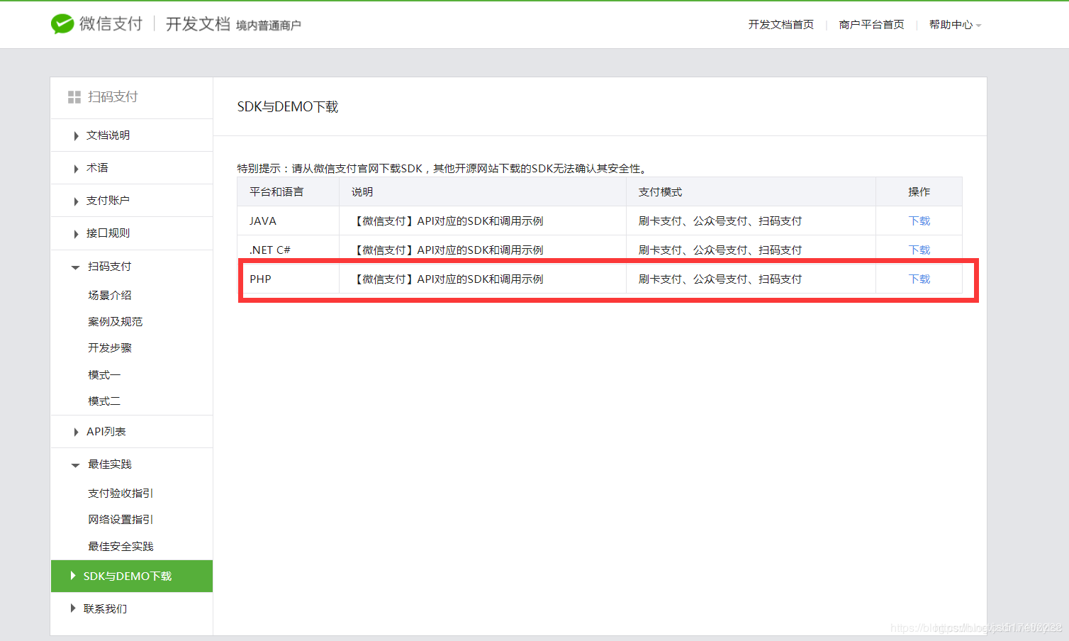This screenshot has height=641, width=1069.
Task: Expand the 术语 section arrow
Action: pyautogui.click(x=76, y=169)
